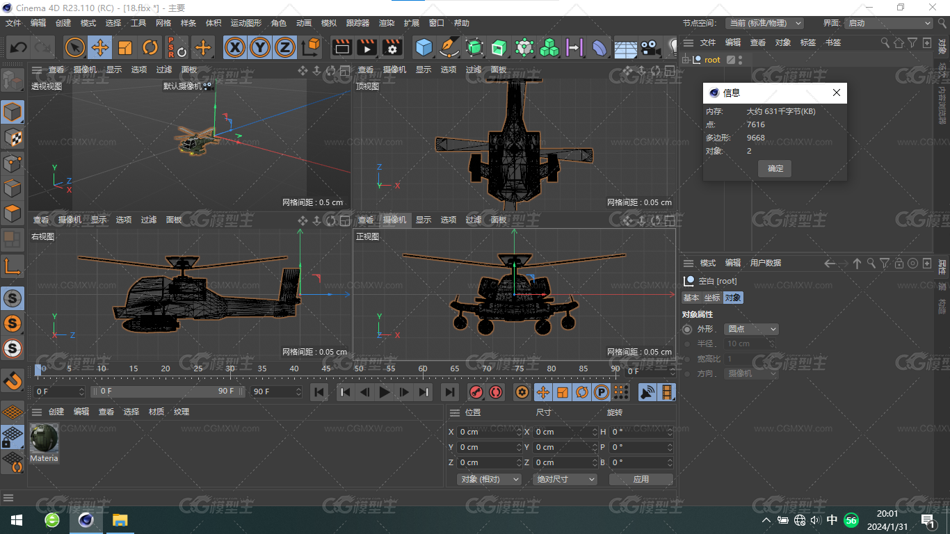This screenshot has height=534, width=950.
Task: Toggle Z axis lock
Action: click(x=284, y=47)
